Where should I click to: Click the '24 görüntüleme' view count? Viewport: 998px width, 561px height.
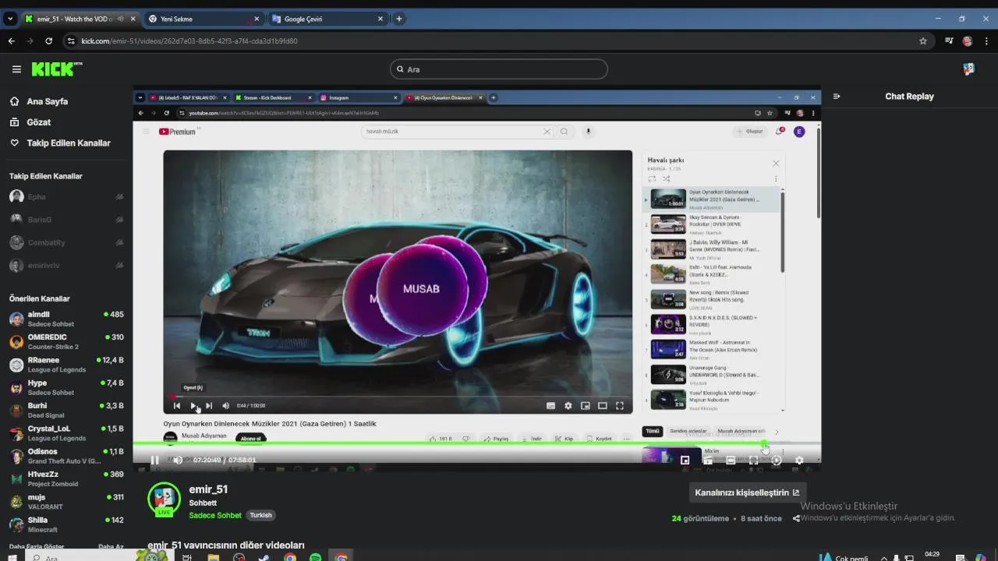click(x=700, y=518)
